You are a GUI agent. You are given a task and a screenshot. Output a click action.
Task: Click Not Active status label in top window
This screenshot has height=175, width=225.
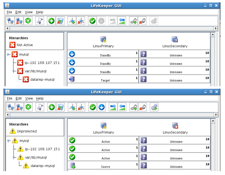click(x=25, y=45)
